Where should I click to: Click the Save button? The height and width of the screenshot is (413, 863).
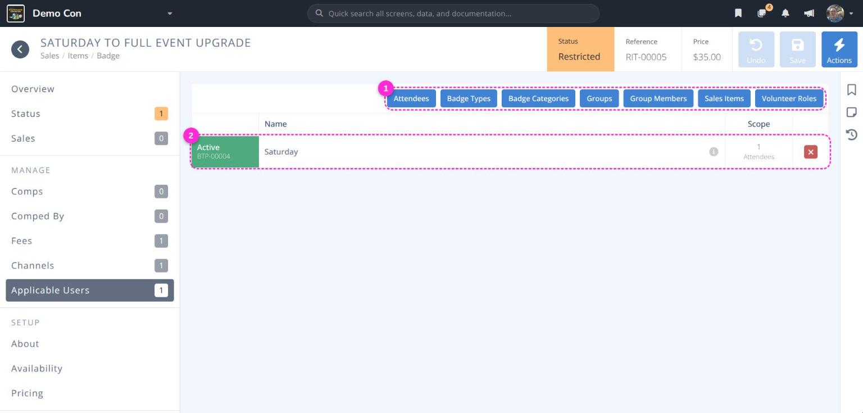[797, 49]
